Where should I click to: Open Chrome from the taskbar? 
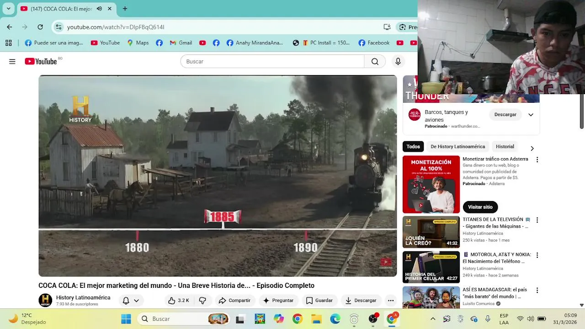pos(298,319)
